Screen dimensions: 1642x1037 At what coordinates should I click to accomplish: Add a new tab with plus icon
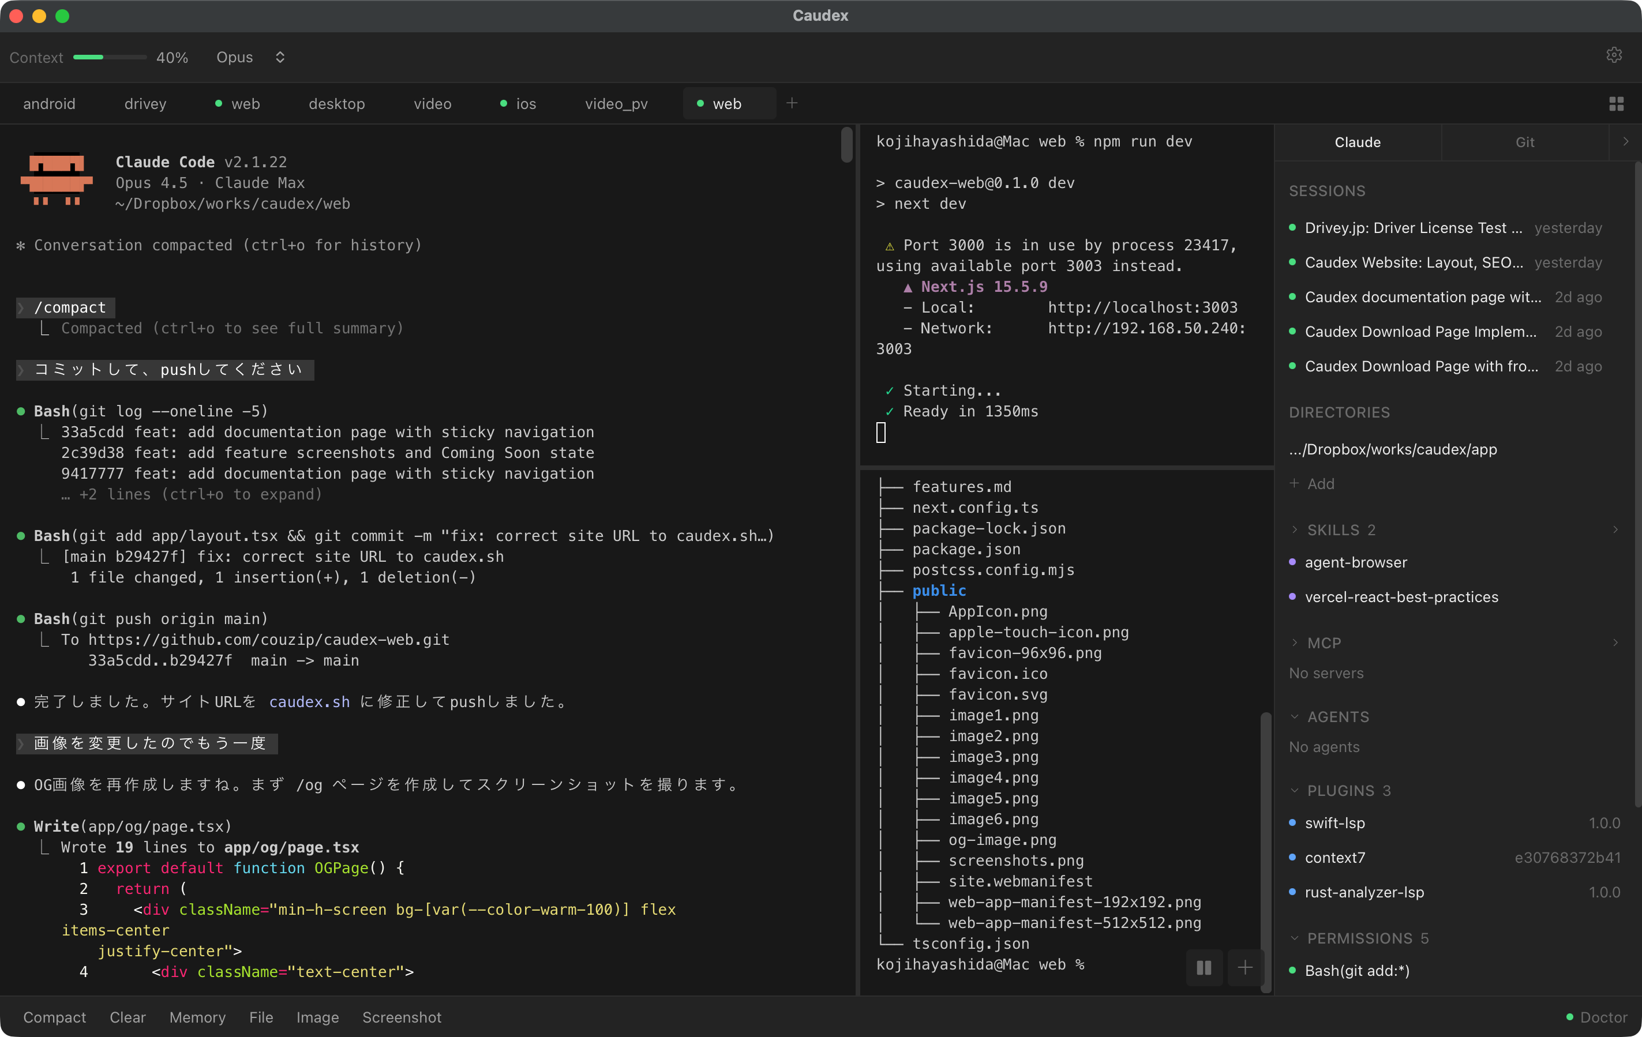point(792,104)
